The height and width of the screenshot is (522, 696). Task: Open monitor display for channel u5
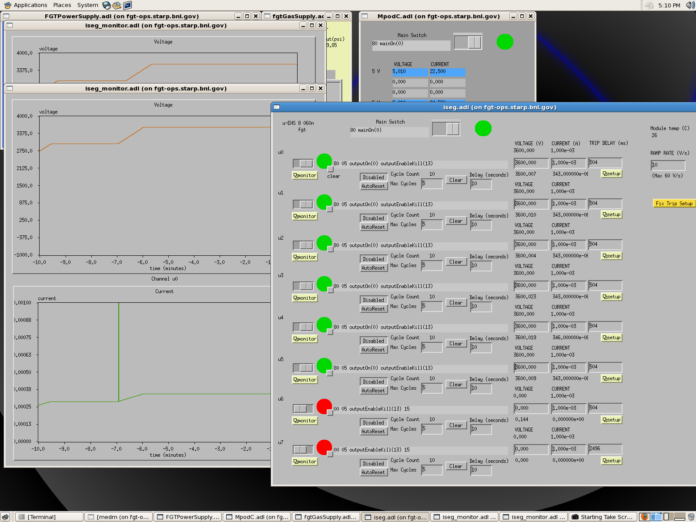click(x=305, y=380)
